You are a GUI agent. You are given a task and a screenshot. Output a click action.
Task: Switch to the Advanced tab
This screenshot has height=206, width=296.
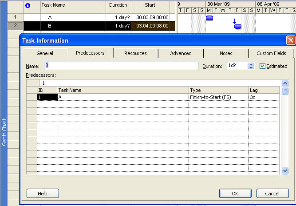coord(181,53)
